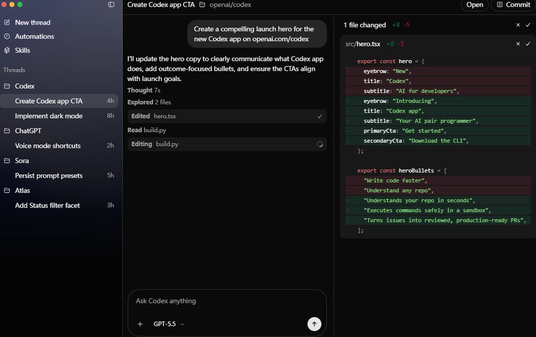
Task: Click the ChatGPT folder icon
Action: click(x=7, y=131)
